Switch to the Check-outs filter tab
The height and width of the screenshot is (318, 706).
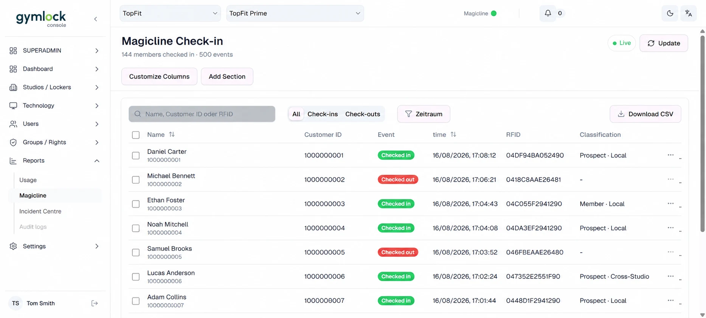(363, 114)
